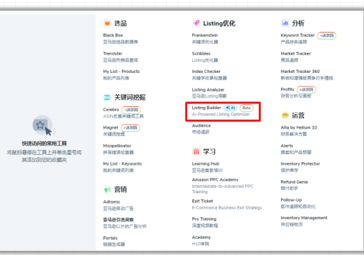Viewport: 364px width, 255px height.
Task: Open the Scribbles tool
Action: (x=201, y=53)
